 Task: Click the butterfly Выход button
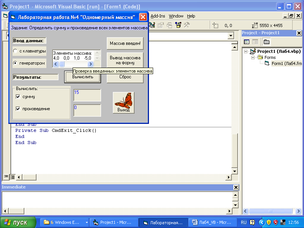tap(123, 103)
